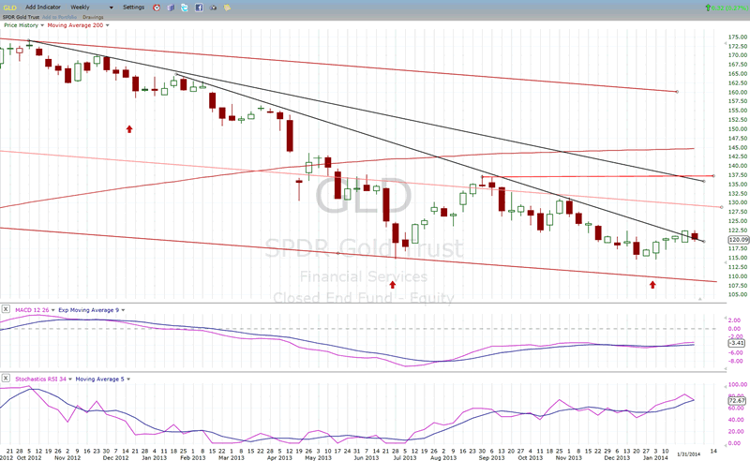This screenshot has width=750, height=461.
Task: Click the Oct 2012 date axis label
Action: 29,457
